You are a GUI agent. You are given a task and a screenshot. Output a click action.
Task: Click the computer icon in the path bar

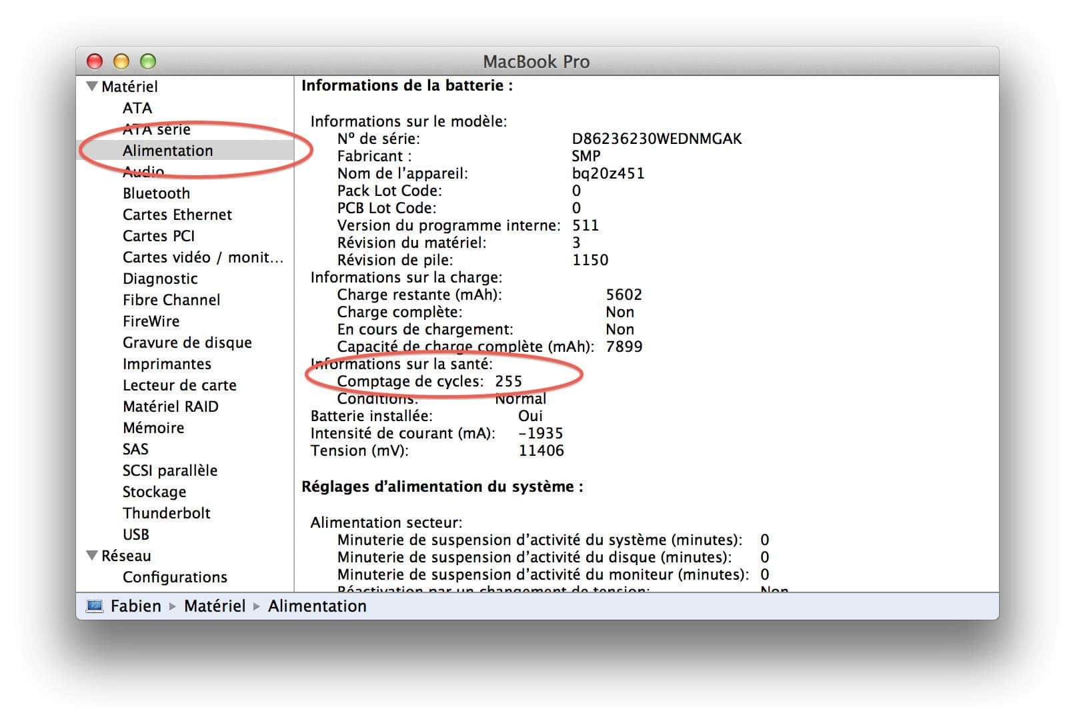coord(95,606)
